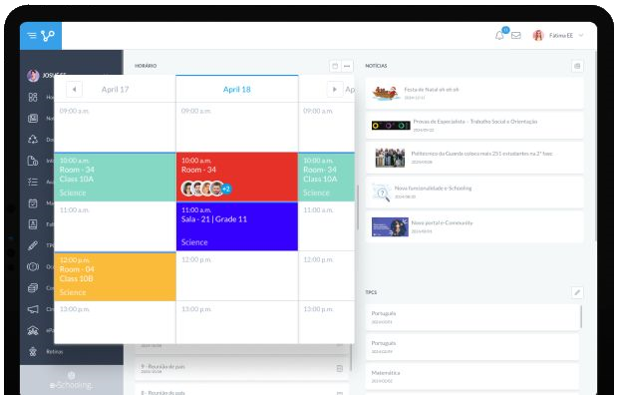Open the blue Sala 21 Grade 11 event

[237, 226]
